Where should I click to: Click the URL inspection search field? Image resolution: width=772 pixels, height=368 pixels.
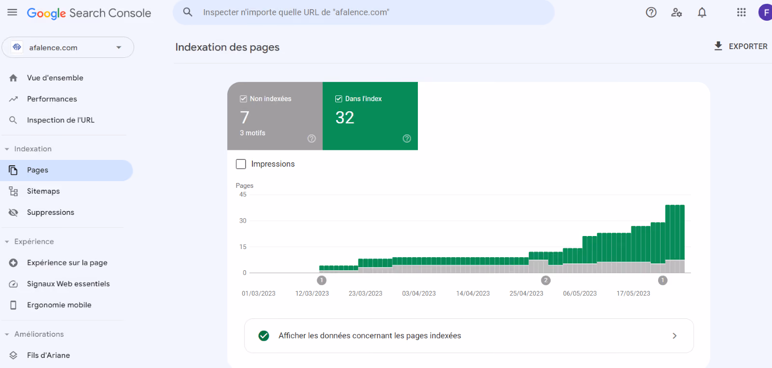coord(364,13)
